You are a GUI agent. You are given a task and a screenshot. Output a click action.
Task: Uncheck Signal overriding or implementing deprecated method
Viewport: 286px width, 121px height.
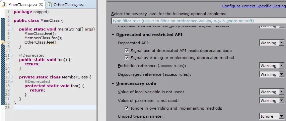click(x=127, y=58)
